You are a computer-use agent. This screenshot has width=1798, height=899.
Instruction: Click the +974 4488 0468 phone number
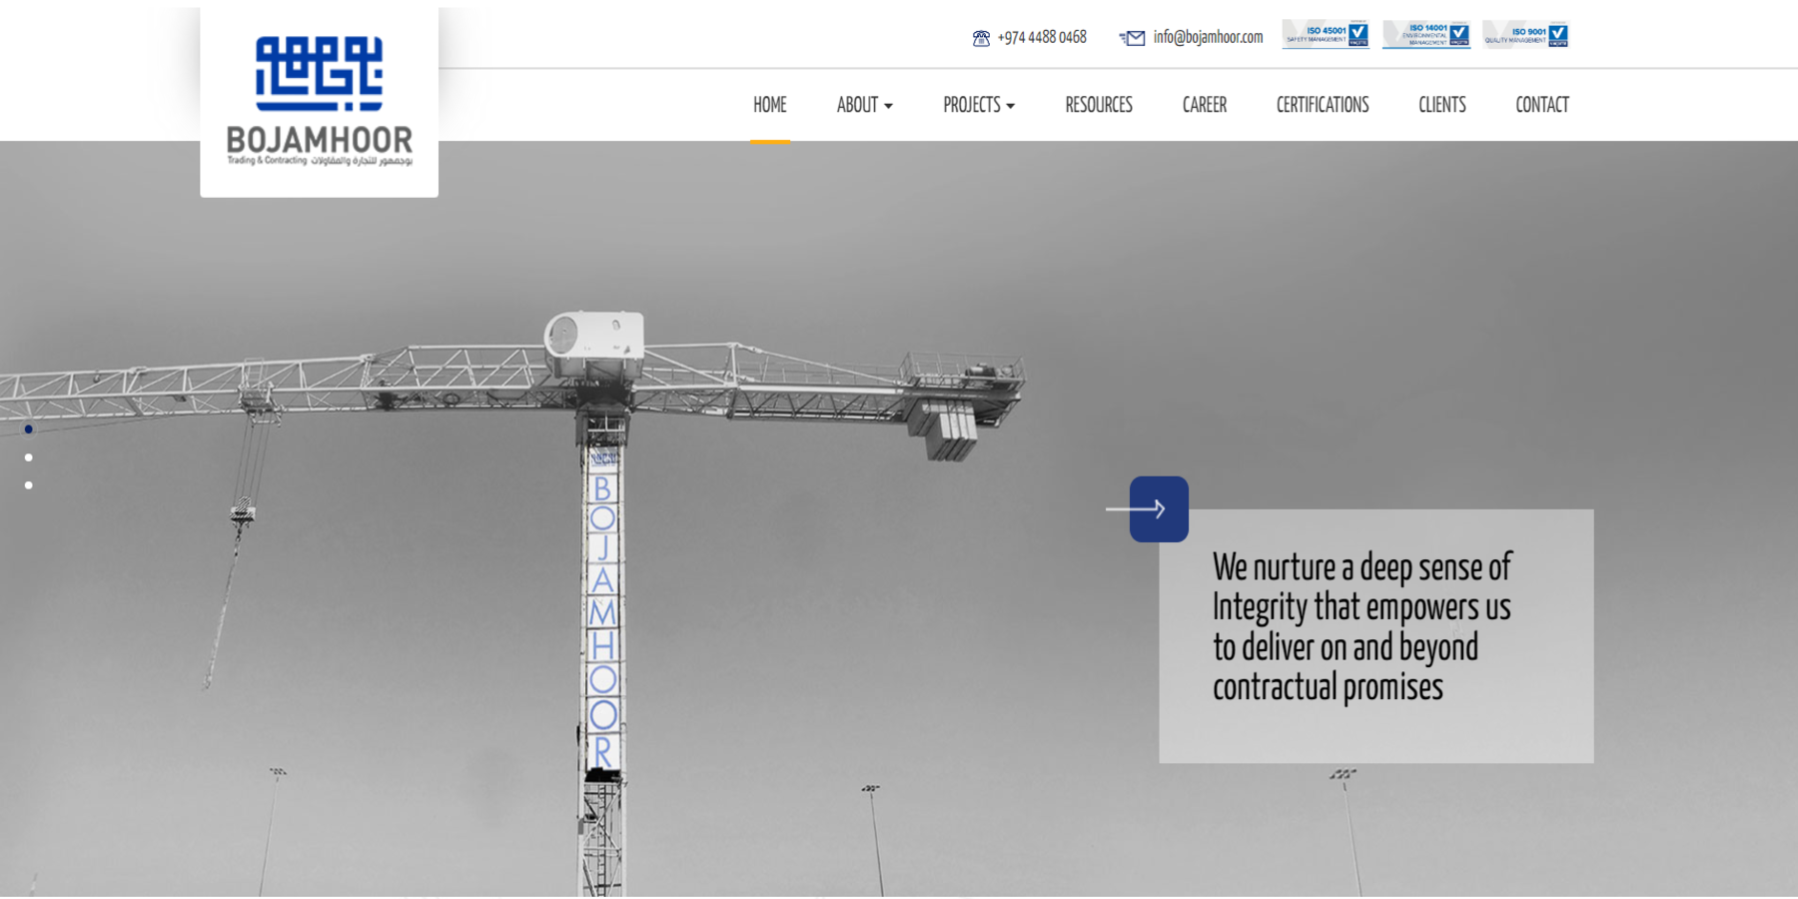(1042, 38)
